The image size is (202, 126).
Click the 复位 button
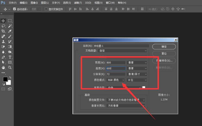(x=164, y=54)
